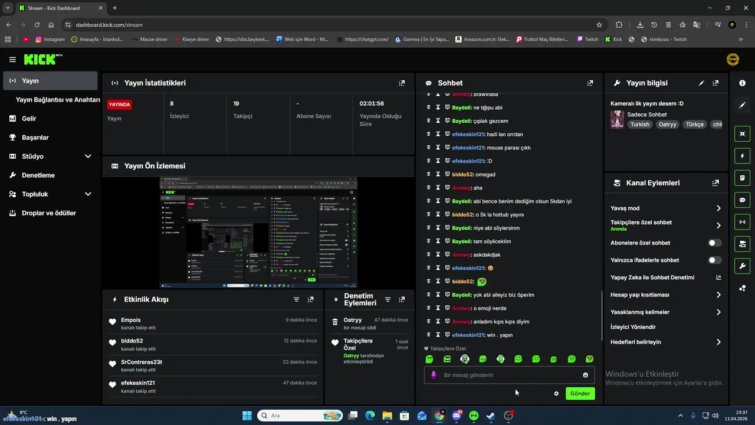
Task: Click the green Gönder button
Action: 580,394
